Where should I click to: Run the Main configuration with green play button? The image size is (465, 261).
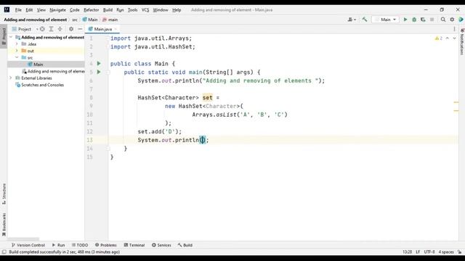(405, 20)
